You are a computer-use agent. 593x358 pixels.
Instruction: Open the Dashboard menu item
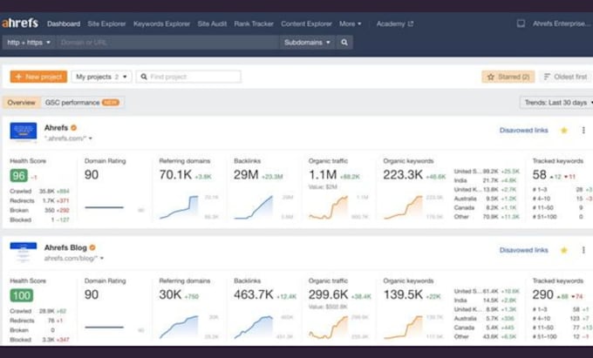coord(64,24)
